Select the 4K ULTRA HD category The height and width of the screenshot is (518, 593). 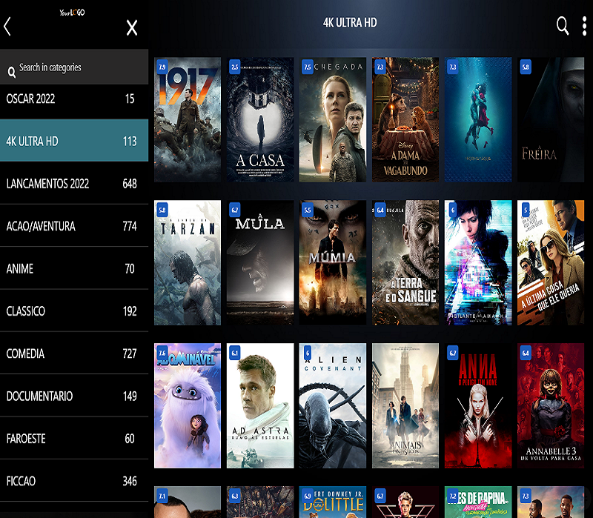pyautogui.click(x=74, y=141)
